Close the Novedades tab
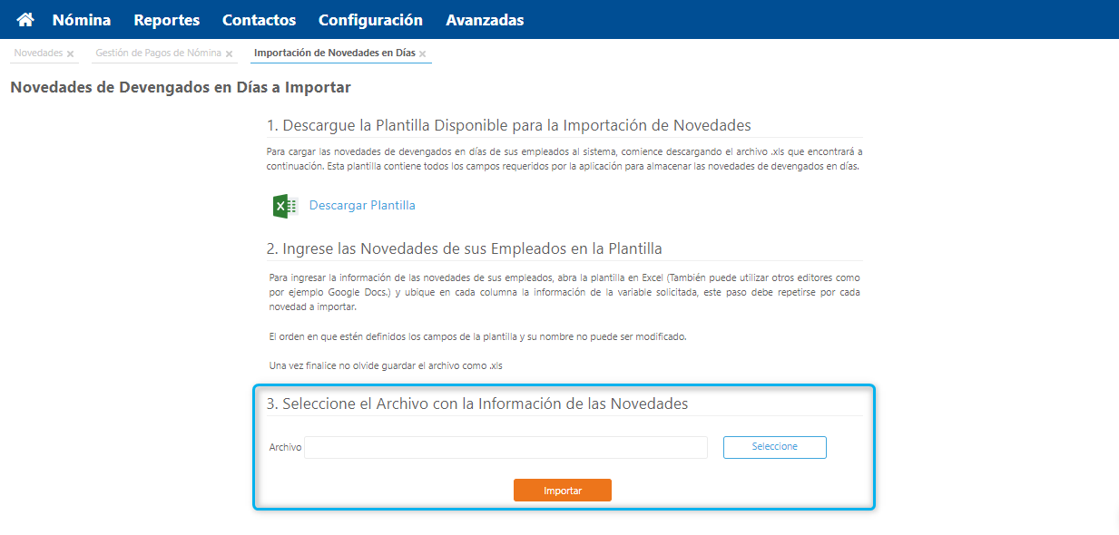The image size is (1119, 535). [71, 54]
